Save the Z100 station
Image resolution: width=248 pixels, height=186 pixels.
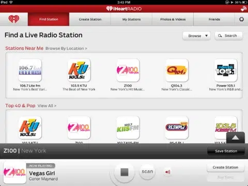[x=226, y=151]
